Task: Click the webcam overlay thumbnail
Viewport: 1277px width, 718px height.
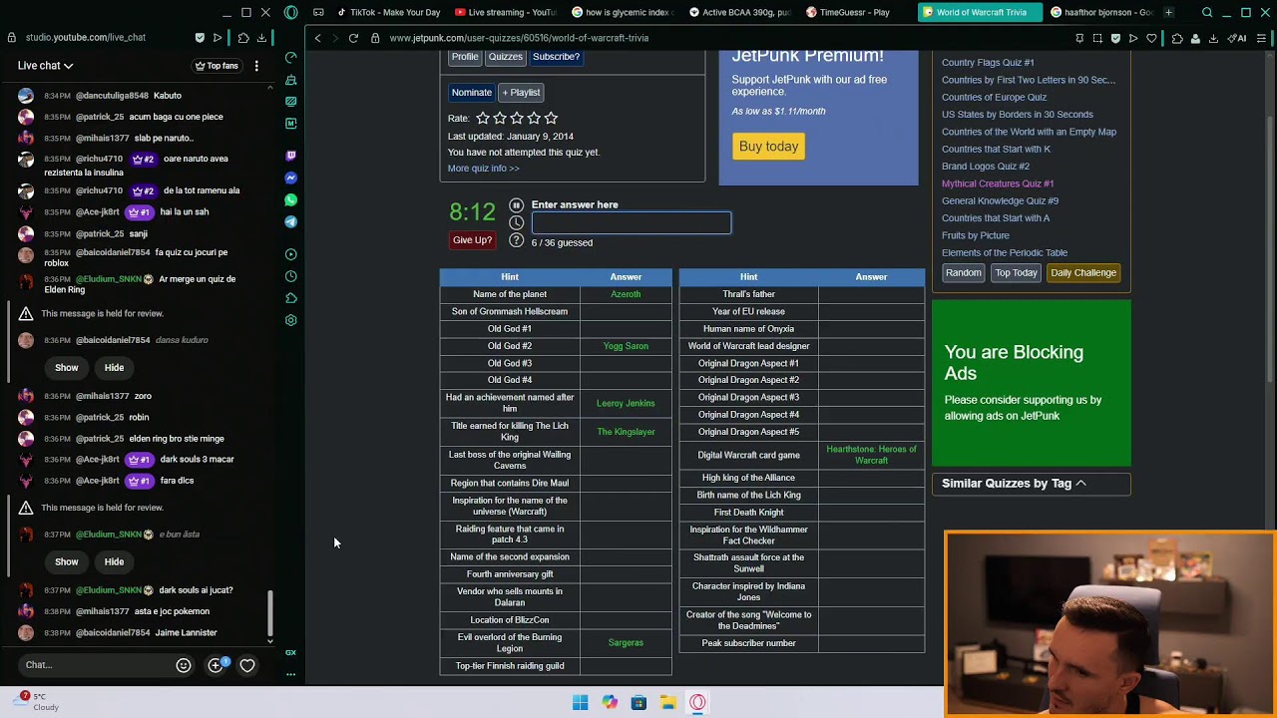Action: pos(1109,623)
